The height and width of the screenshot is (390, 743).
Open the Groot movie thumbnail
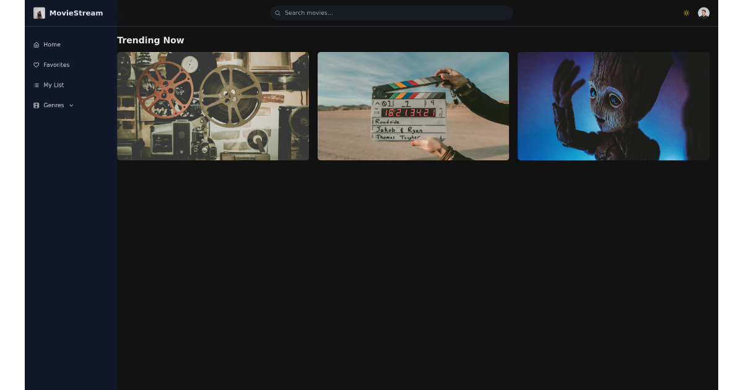pyautogui.click(x=614, y=106)
